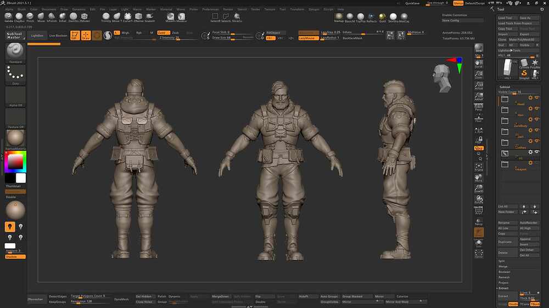Expand the Boolean section

coord(504,272)
